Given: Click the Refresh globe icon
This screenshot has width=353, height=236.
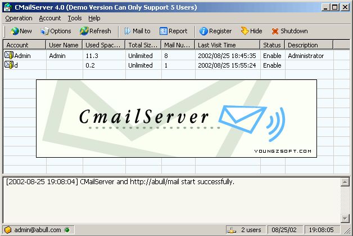Looking at the screenshot, I should 84,31.
